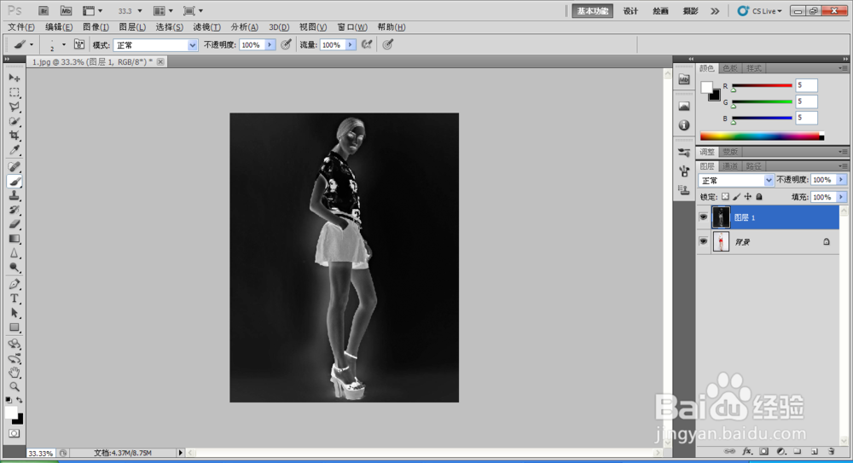This screenshot has height=463, width=853.
Task: Open the 图层(L) menu
Action: pos(132,27)
